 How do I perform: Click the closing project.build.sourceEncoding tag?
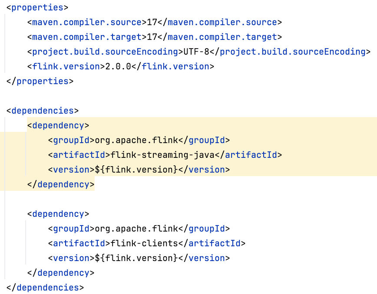point(290,52)
